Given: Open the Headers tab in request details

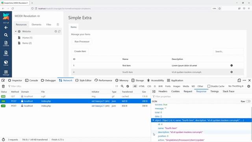Looking at the screenshot, I should click(163, 91).
